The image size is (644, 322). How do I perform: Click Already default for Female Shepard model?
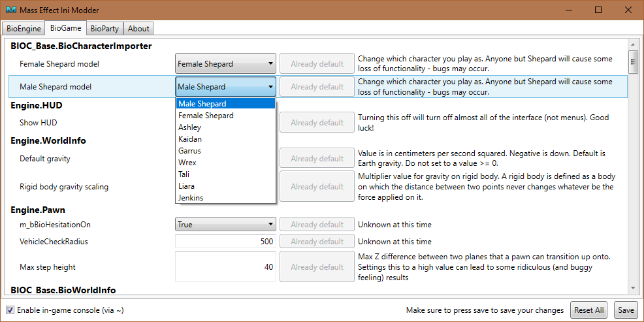317,63
